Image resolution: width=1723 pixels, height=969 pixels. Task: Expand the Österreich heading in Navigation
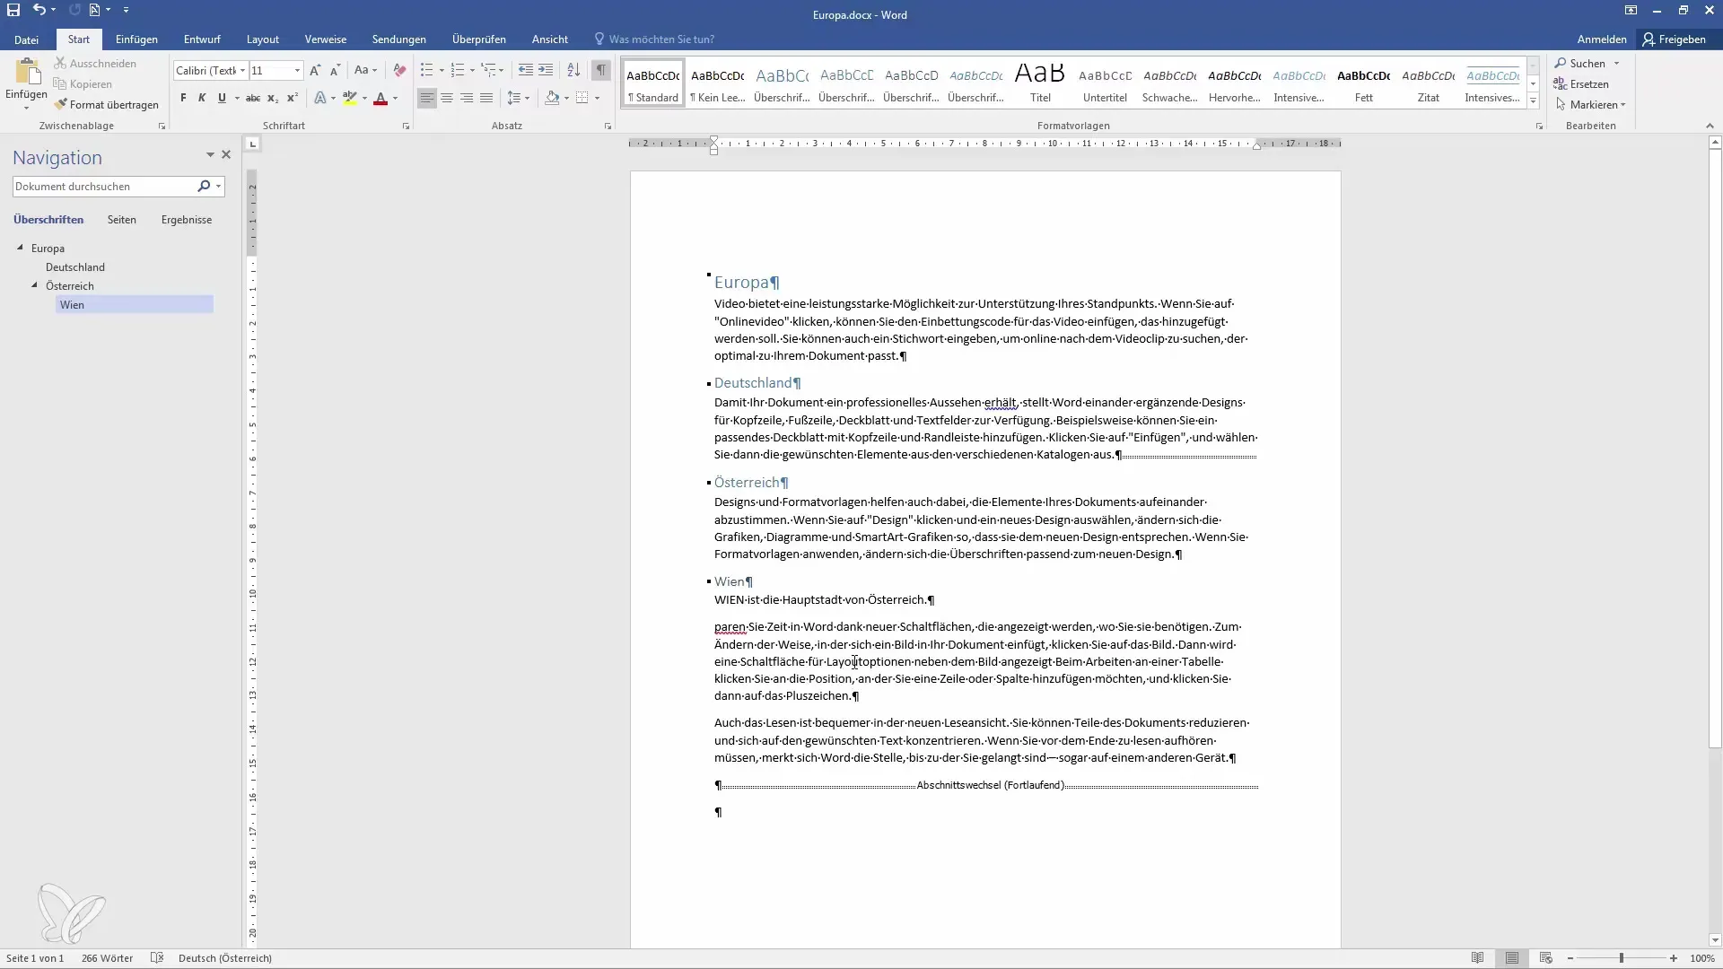click(34, 285)
